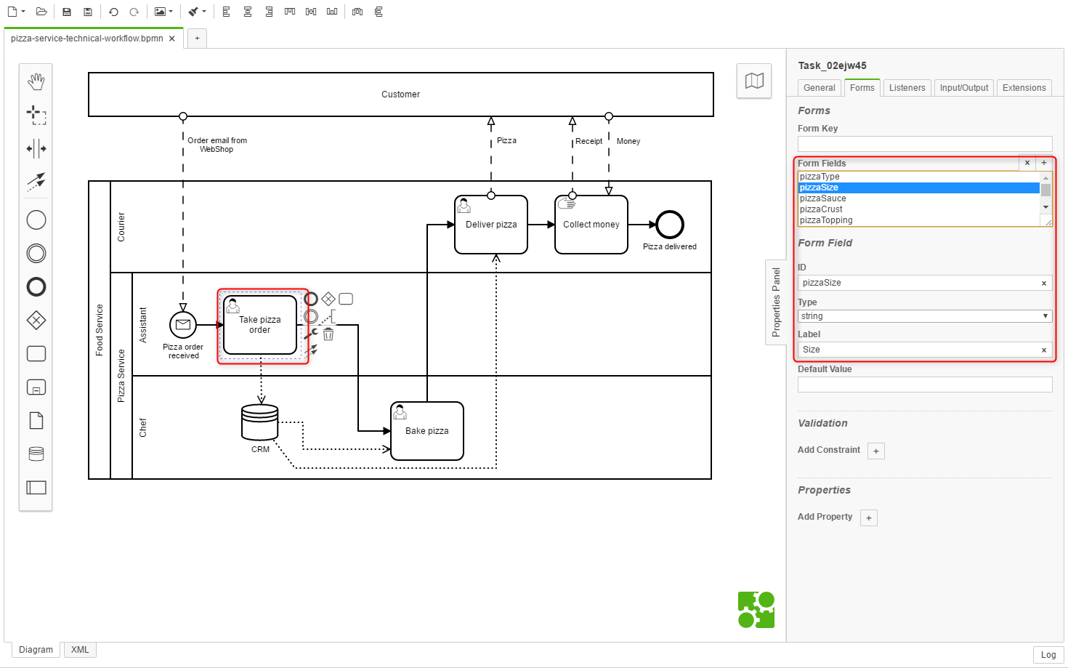Screen dimensions: 1068x668
Task: Expand the export image dropdown
Action: point(171,12)
